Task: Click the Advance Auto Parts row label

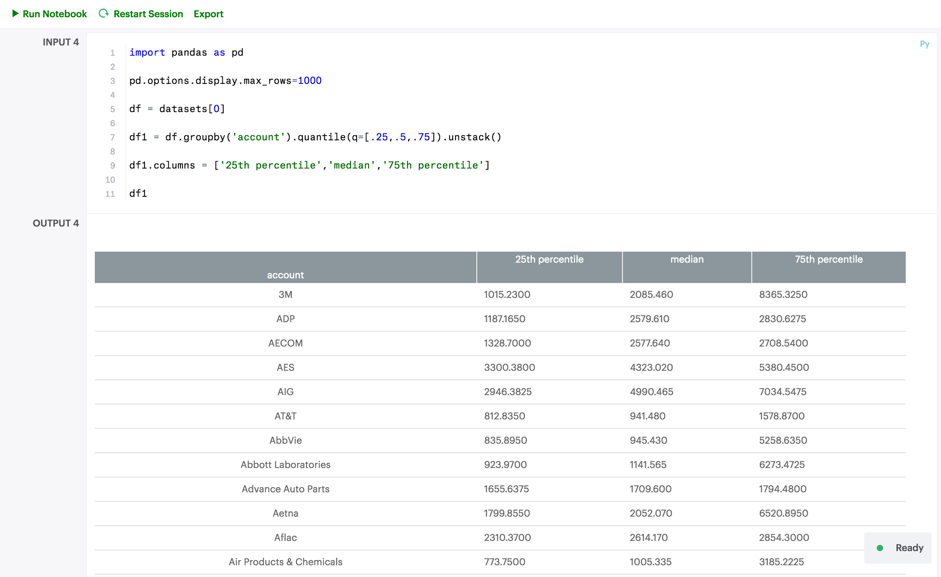Action: tap(285, 489)
